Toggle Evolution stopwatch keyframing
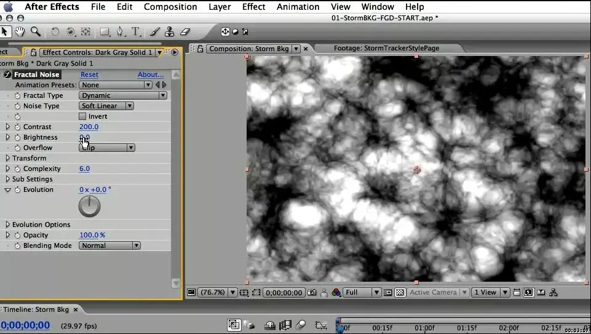The height and width of the screenshot is (334, 591). 17,189
